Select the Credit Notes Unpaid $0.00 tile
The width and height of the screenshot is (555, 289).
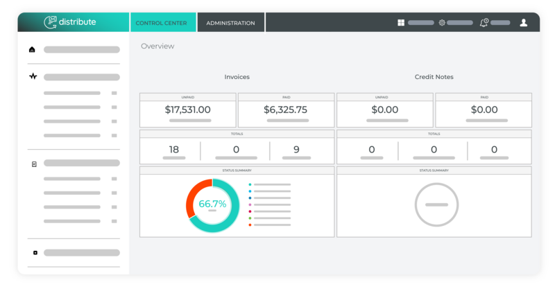385,110
